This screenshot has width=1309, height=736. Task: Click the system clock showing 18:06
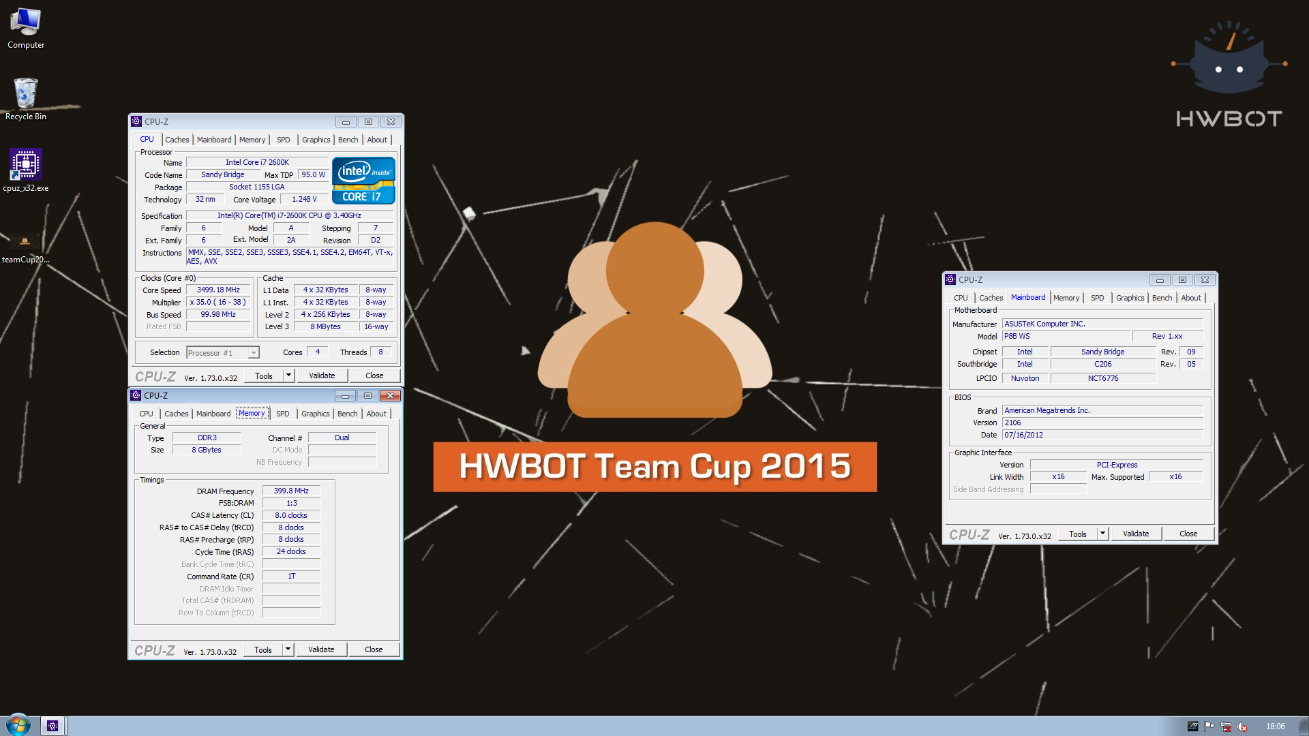pyautogui.click(x=1275, y=726)
